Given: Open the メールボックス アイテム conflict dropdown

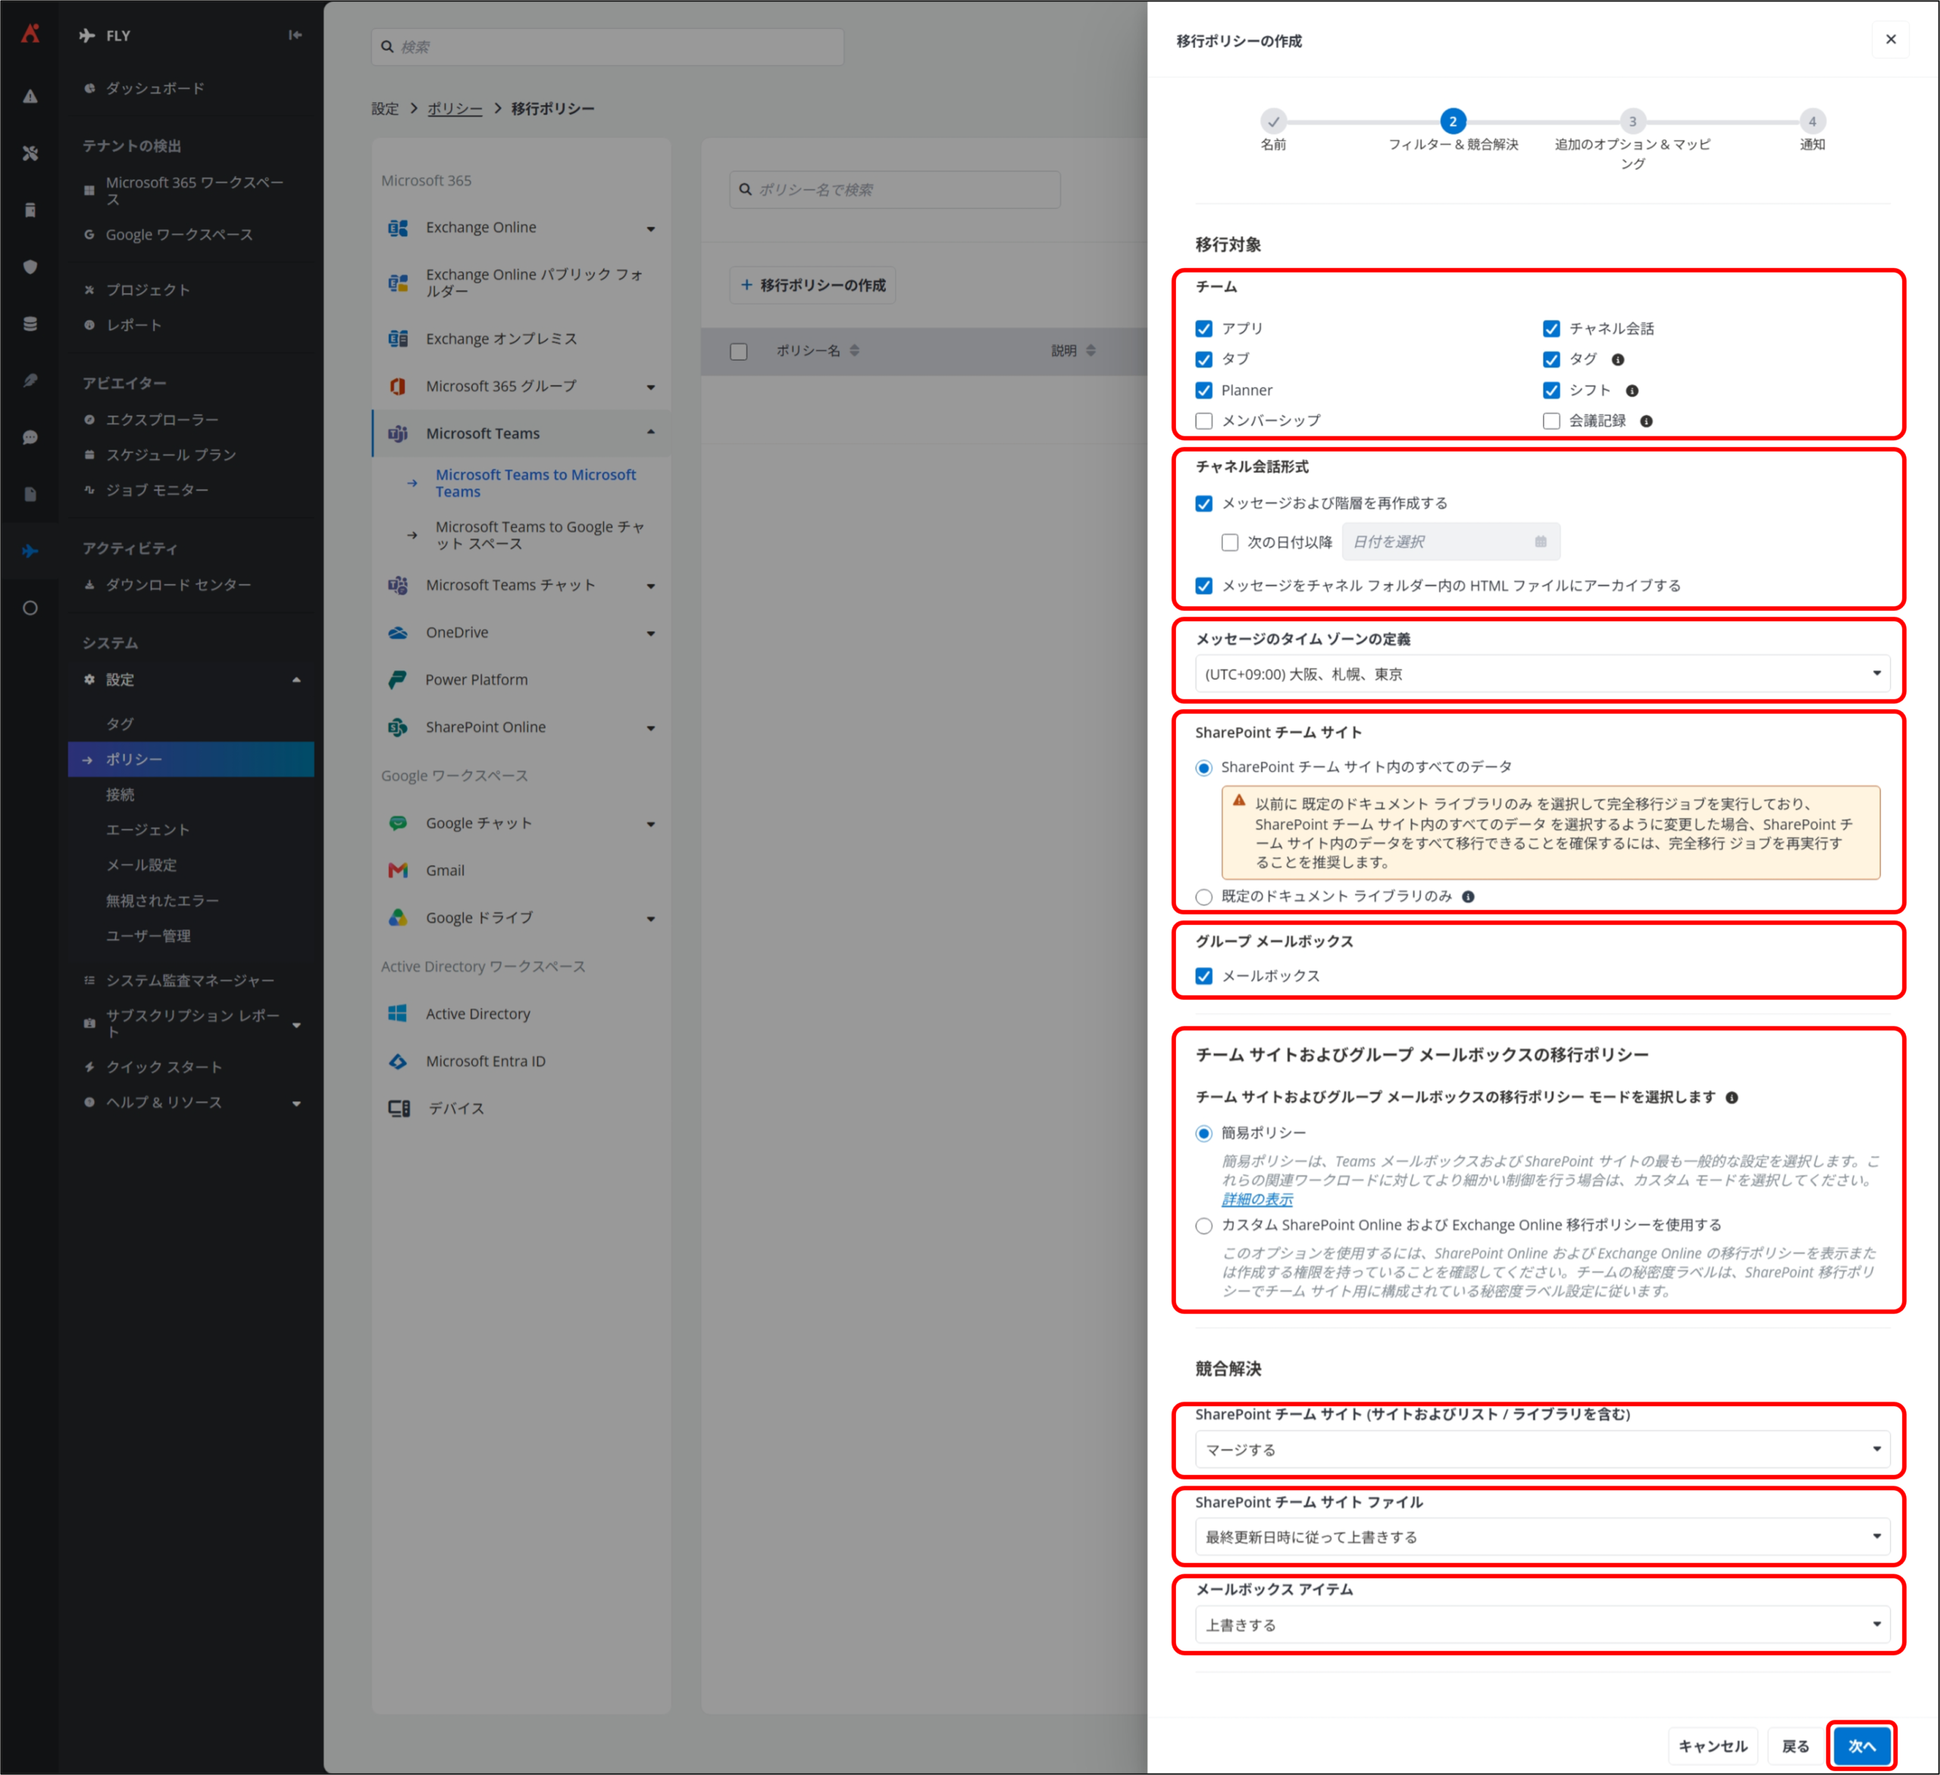Looking at the screenshot, I should [x=1543, y=1625].
